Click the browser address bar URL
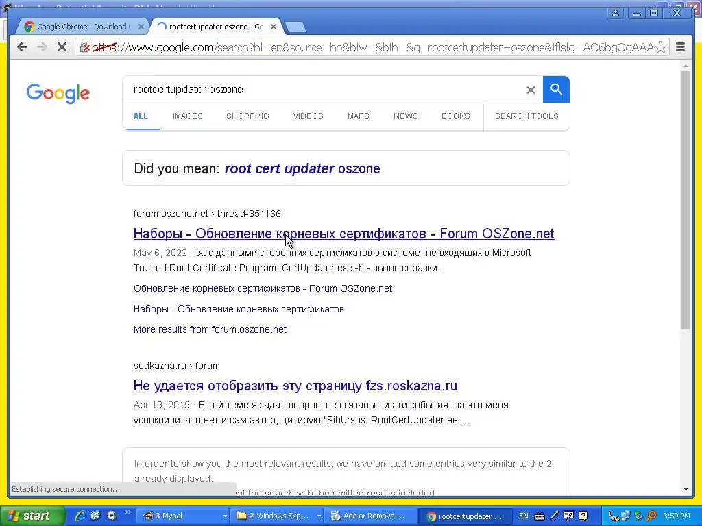702x526 pixels. [372, 47]
